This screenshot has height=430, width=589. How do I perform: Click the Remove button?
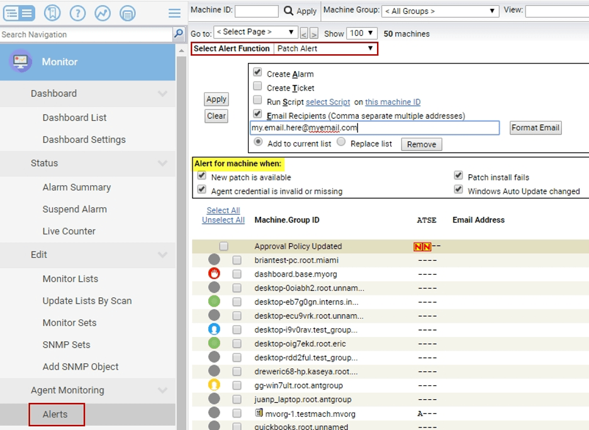tap(422, 145)
